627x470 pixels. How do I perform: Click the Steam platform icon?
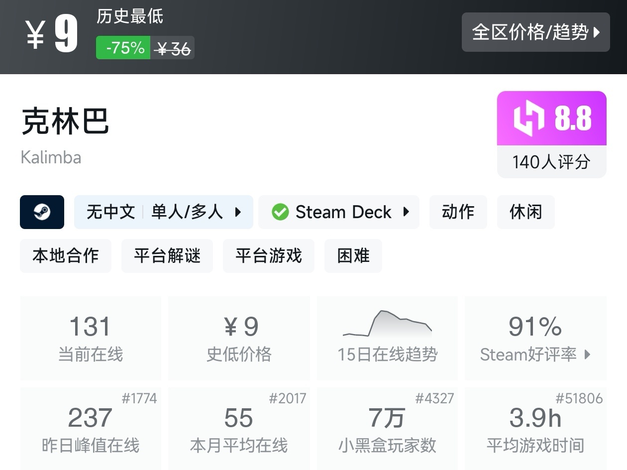42,212
